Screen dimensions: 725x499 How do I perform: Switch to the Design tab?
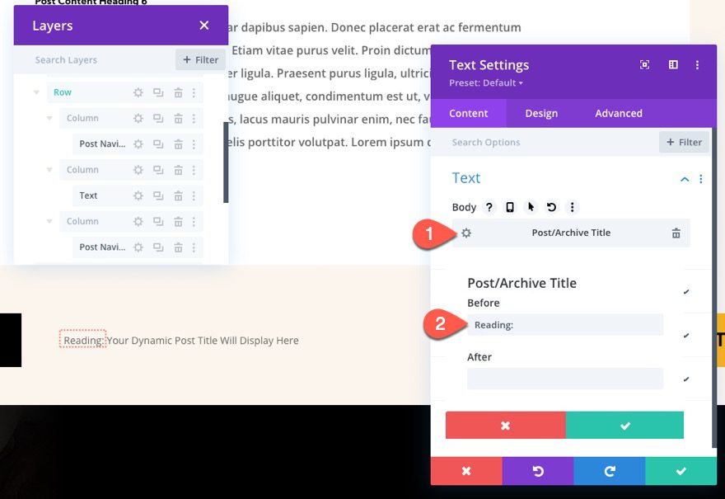coord(541,113)
